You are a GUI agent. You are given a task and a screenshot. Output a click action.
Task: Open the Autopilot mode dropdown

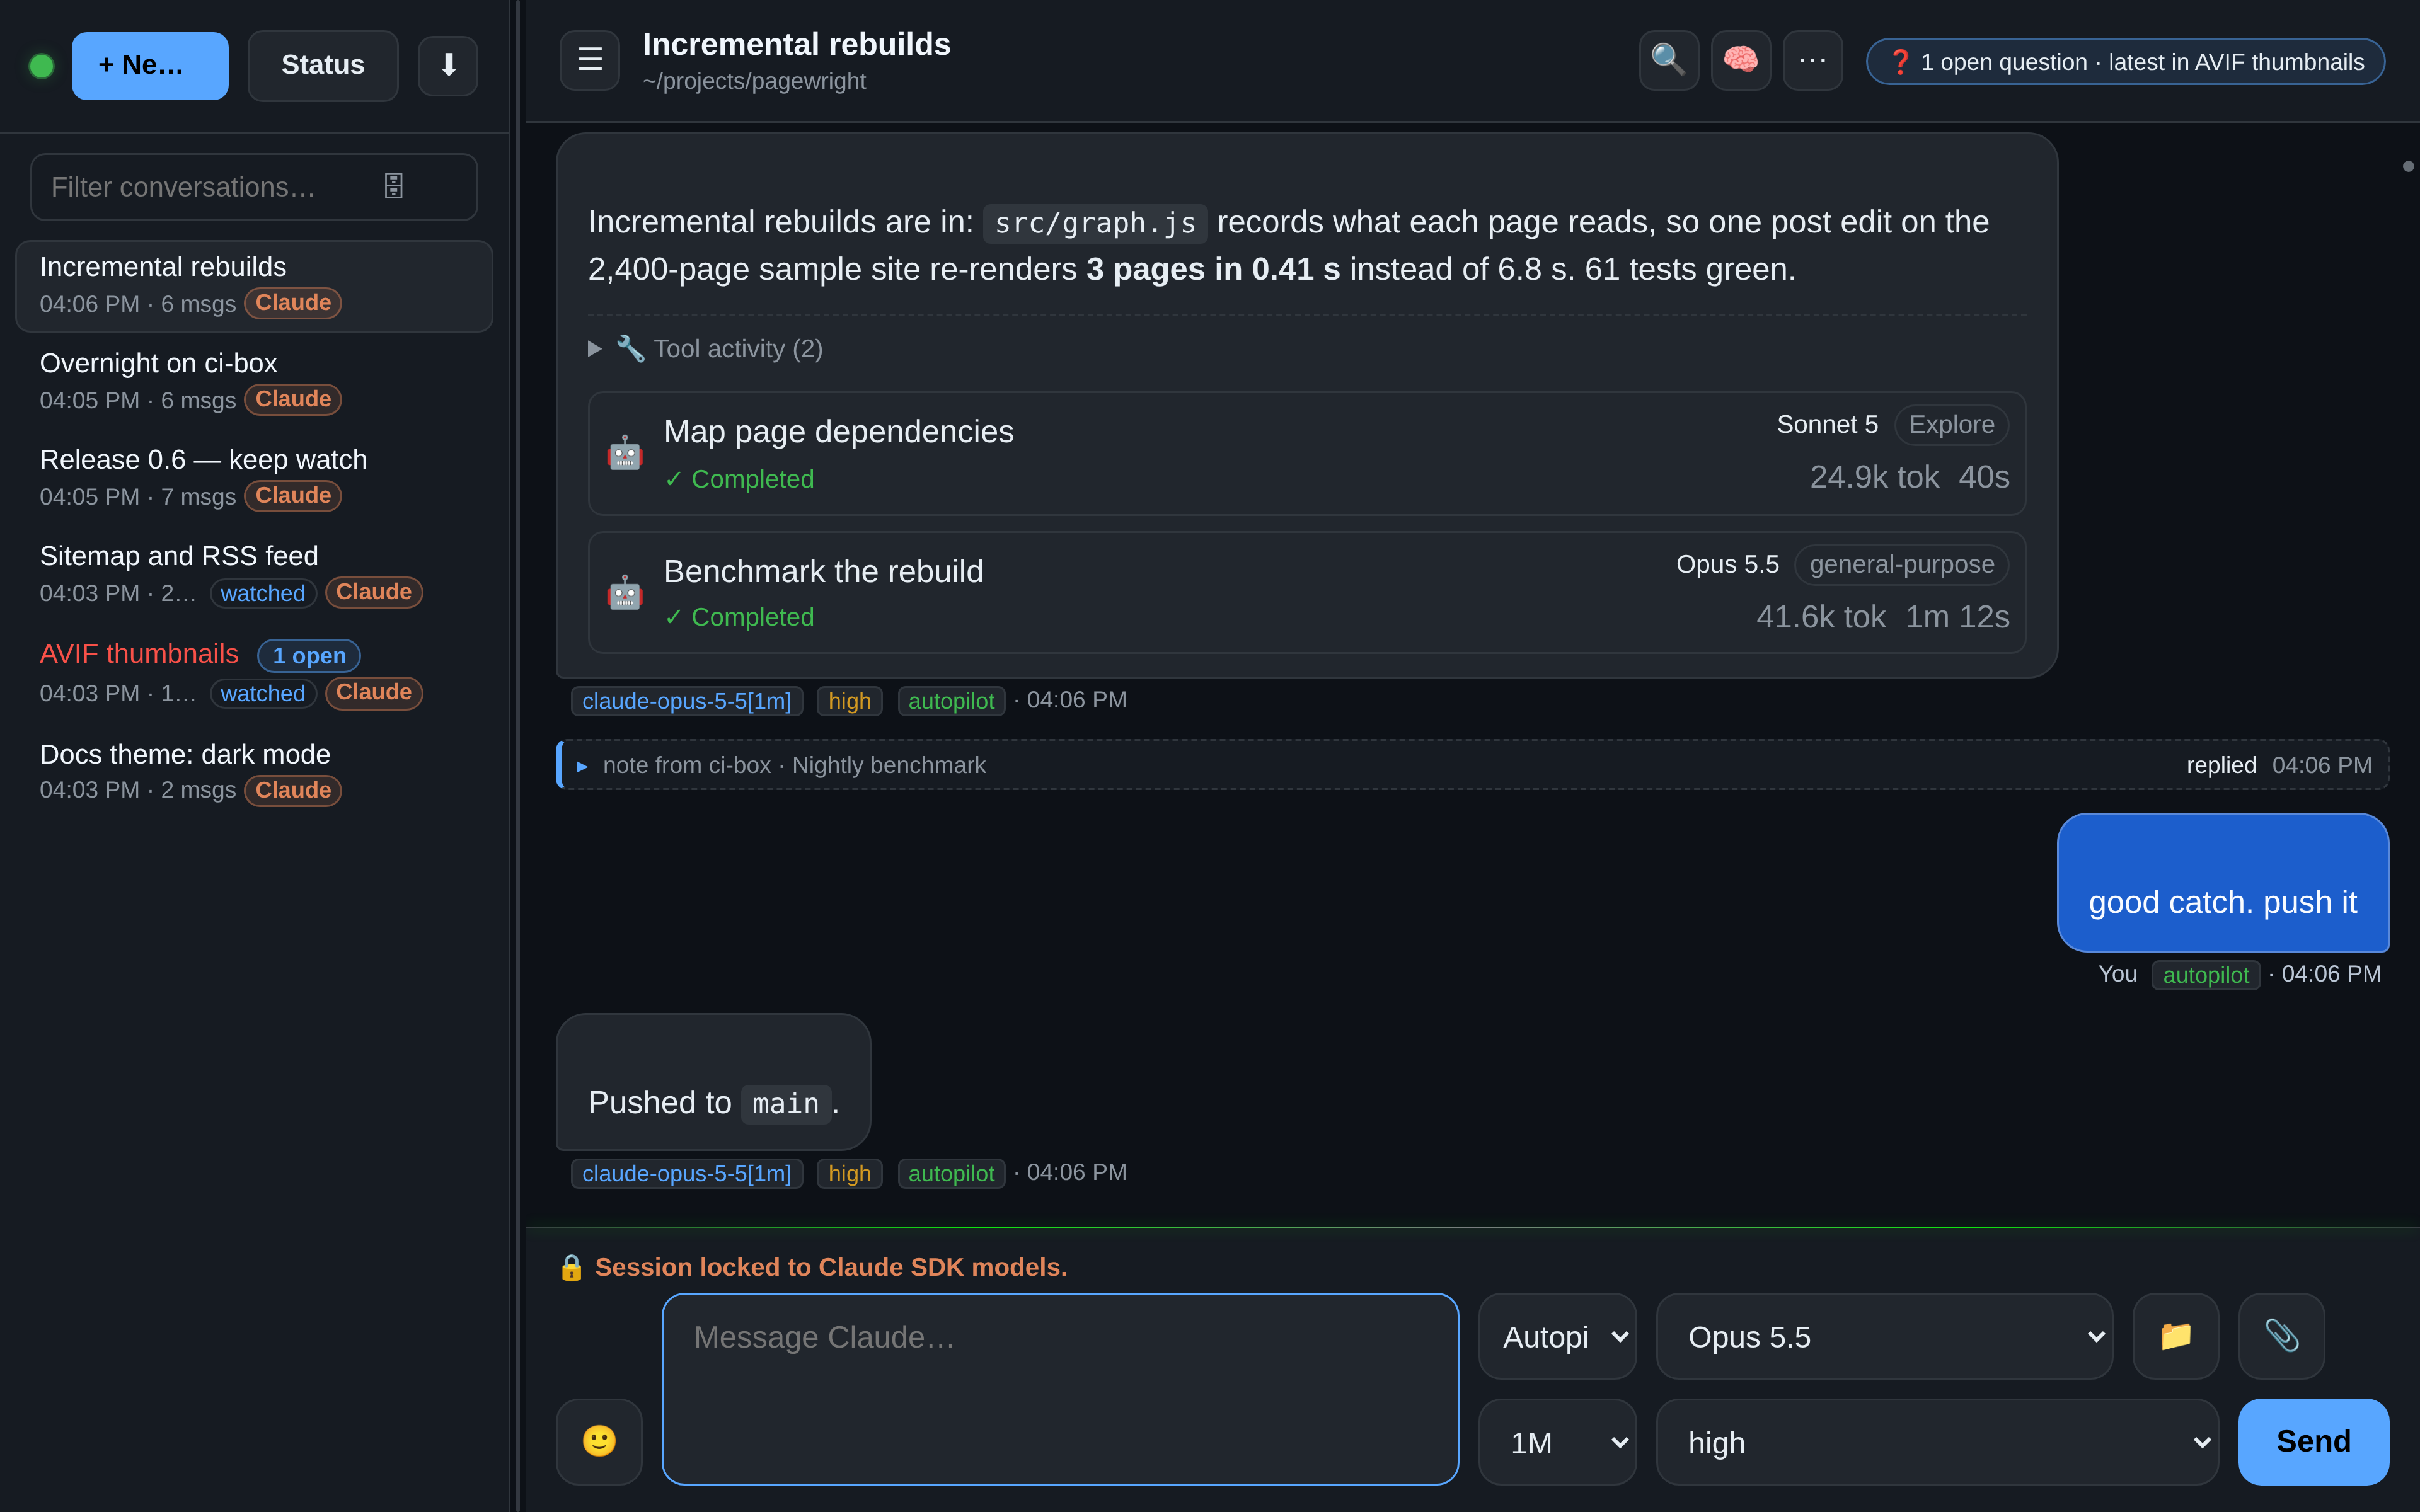(1557, 1337)
